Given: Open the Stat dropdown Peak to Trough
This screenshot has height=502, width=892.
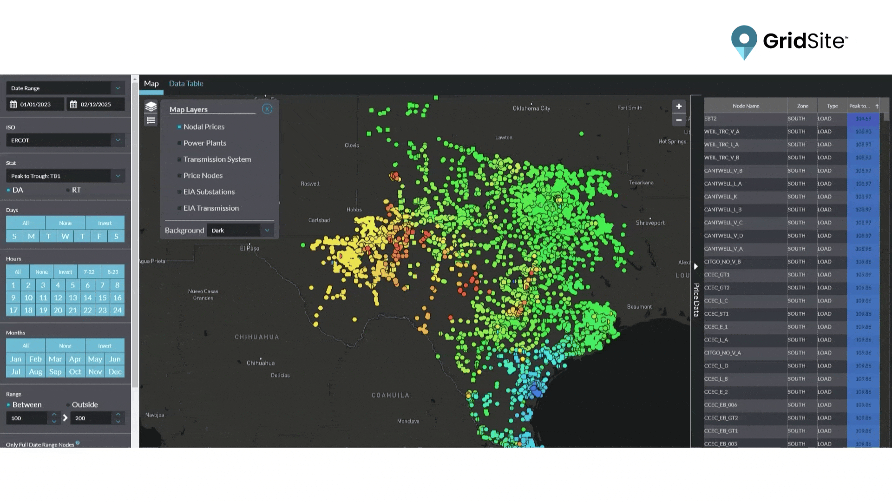Looking at the screenshot, I should click(66, 176).
